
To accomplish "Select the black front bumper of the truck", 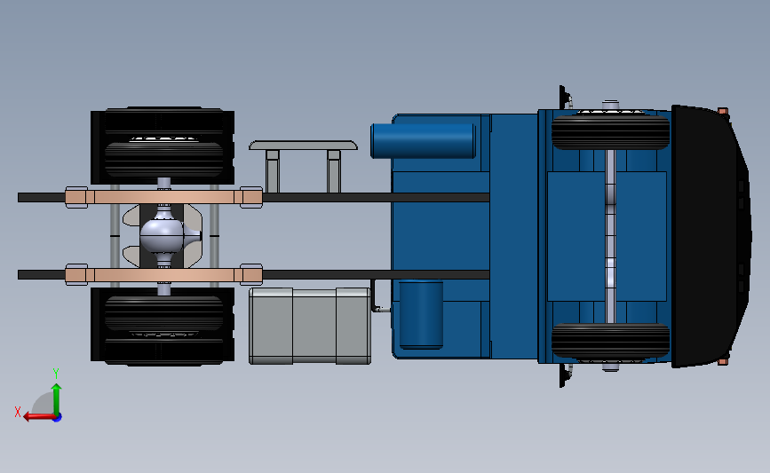I will [710, 236].
